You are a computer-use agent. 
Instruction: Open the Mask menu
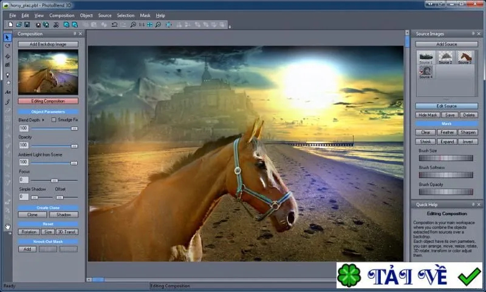click(145, 16)
